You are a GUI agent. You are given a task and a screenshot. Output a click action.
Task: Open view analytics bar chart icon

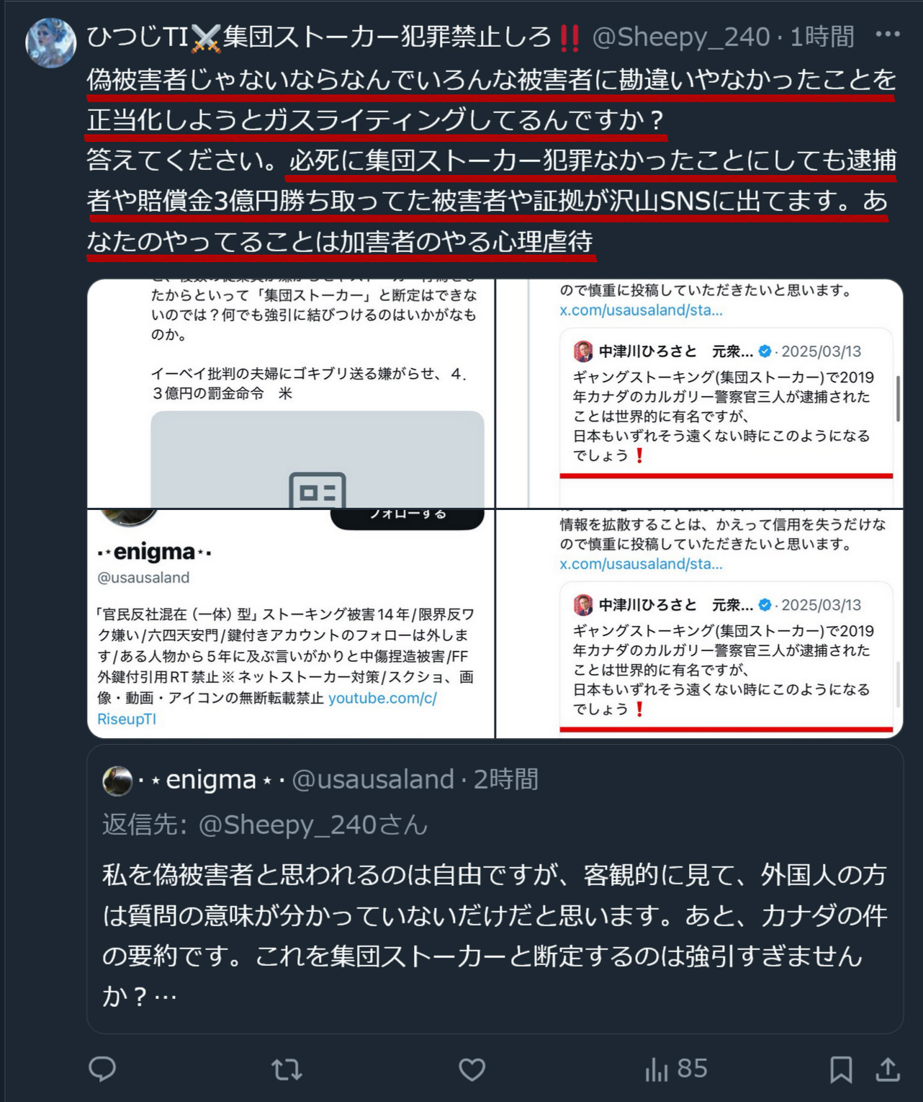(x=657, y=1070)
